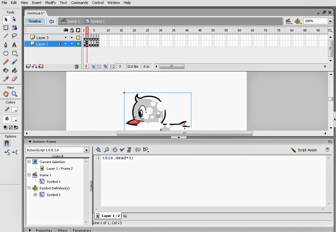Insert a new layer in the timeline
336x232 pixels.
pos(28,66)
